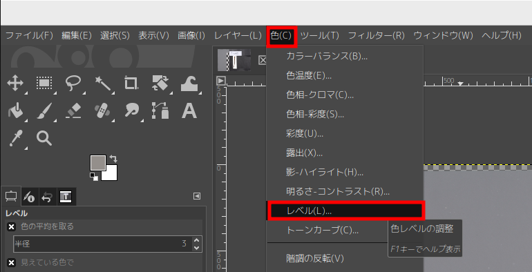The width and height of the screenshot is (532, 272).
Task: Choose 明るさ-コントラスト(R)... menu entry
Action: (x=345, y=192)
